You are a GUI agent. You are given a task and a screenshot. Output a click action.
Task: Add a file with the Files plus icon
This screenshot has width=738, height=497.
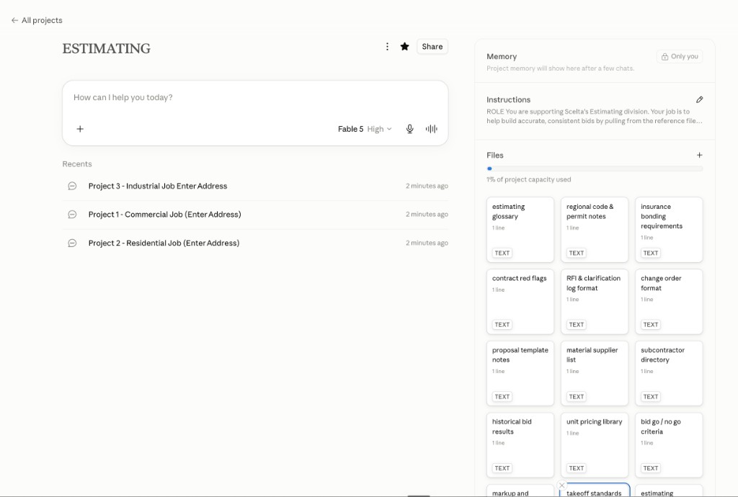[699, 155]
